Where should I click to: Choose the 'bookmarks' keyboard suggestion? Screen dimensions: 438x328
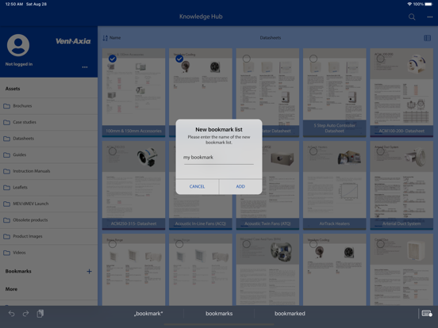pos(219,314)
